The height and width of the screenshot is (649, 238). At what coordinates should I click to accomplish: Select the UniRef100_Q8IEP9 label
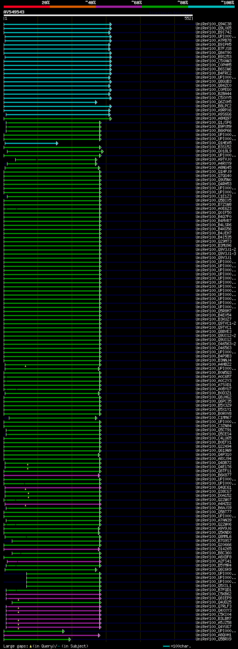(213, 598)
